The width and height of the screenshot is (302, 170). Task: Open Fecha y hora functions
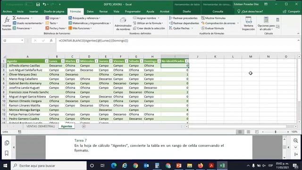(56, 28)
